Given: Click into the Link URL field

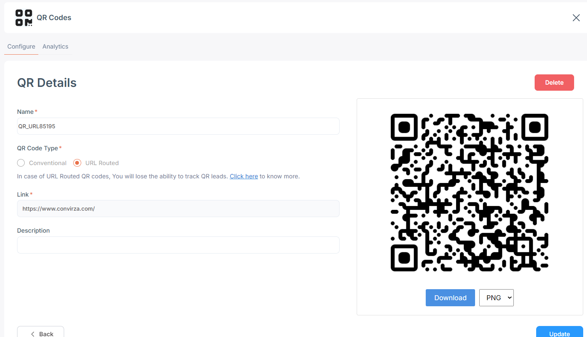Looking at the screenshot, I should tap(178, 209).
